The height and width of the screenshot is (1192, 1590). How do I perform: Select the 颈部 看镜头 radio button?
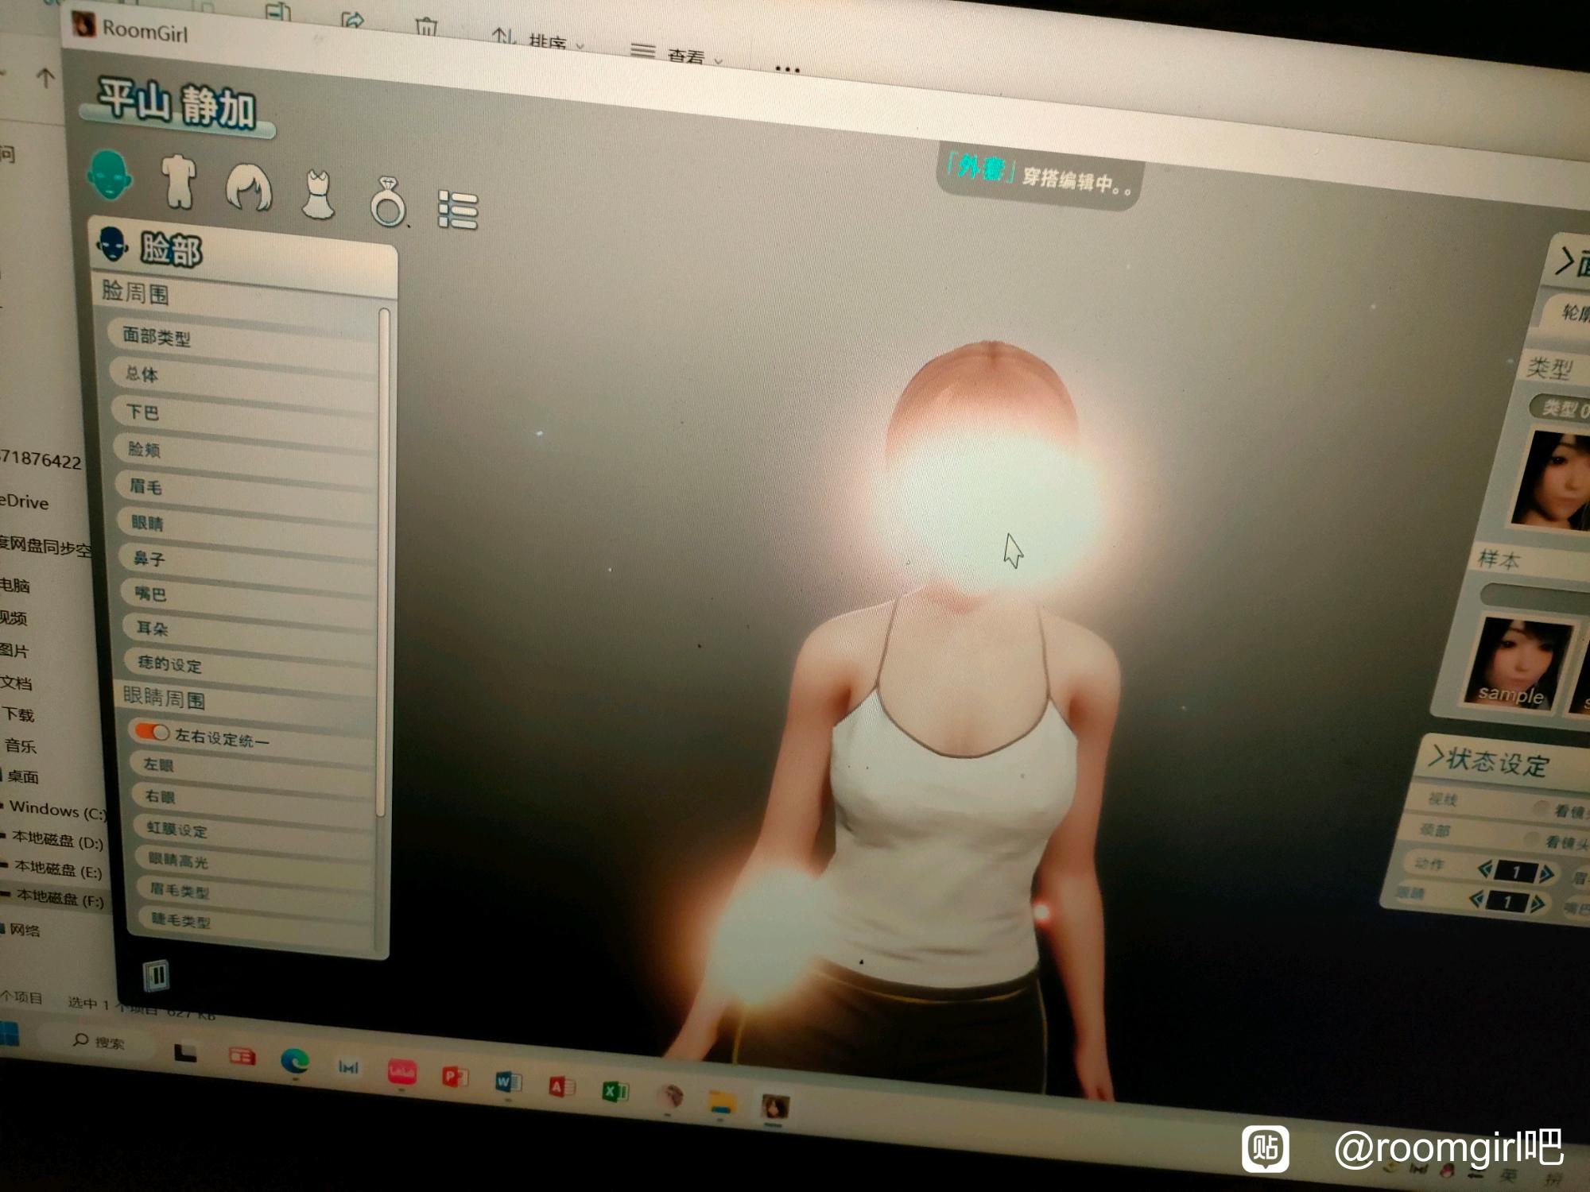pos(1531,839)
